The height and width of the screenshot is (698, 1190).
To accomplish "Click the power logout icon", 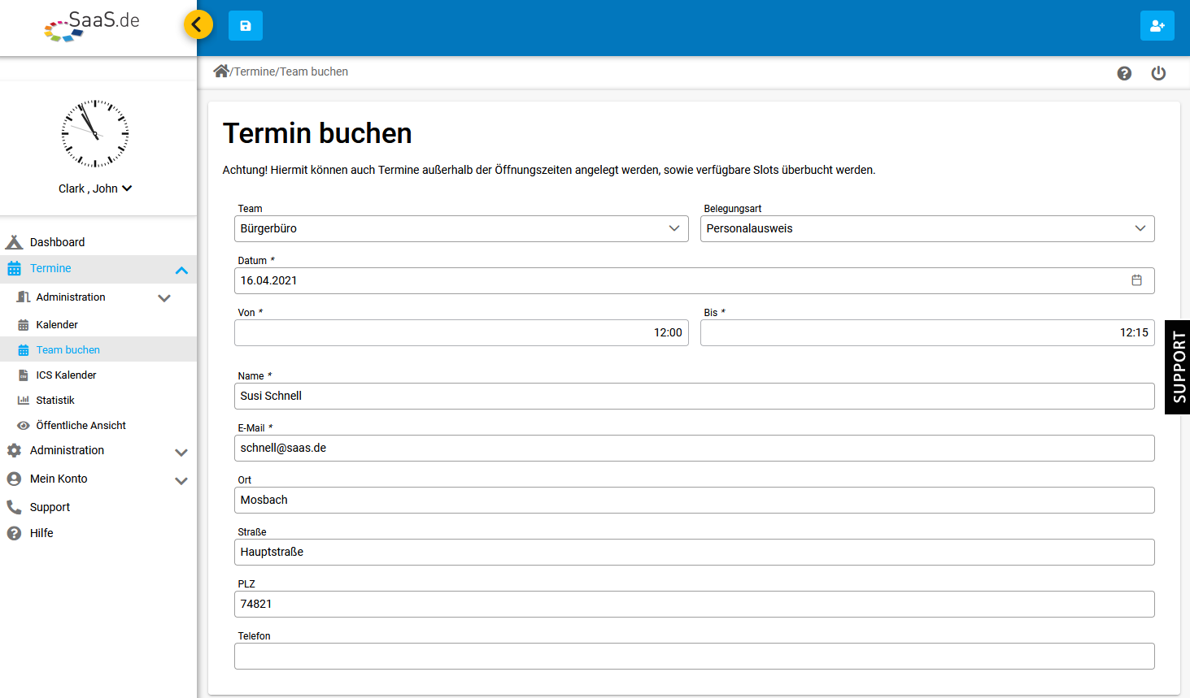I will (1158, 73).
